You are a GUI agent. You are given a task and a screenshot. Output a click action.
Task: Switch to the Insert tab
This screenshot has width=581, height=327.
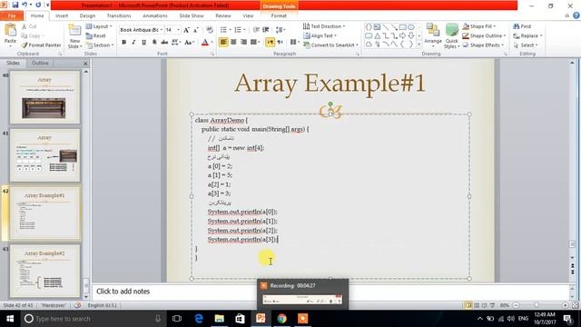coord(62,16)
